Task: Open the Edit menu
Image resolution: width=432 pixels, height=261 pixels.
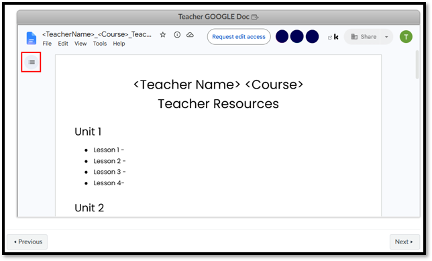Action: [63, 44]
